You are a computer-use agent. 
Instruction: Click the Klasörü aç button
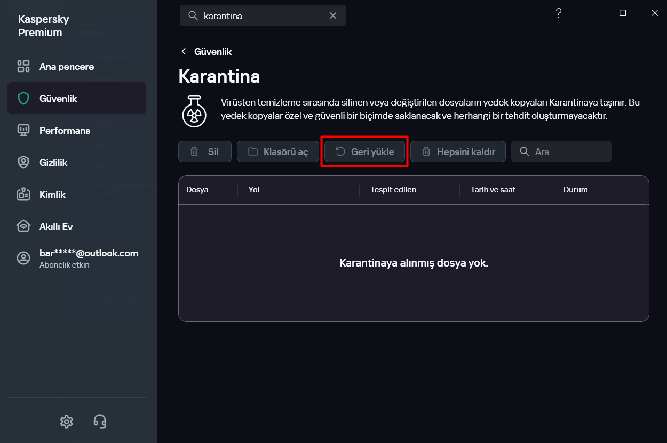click(x=277, y=152)
